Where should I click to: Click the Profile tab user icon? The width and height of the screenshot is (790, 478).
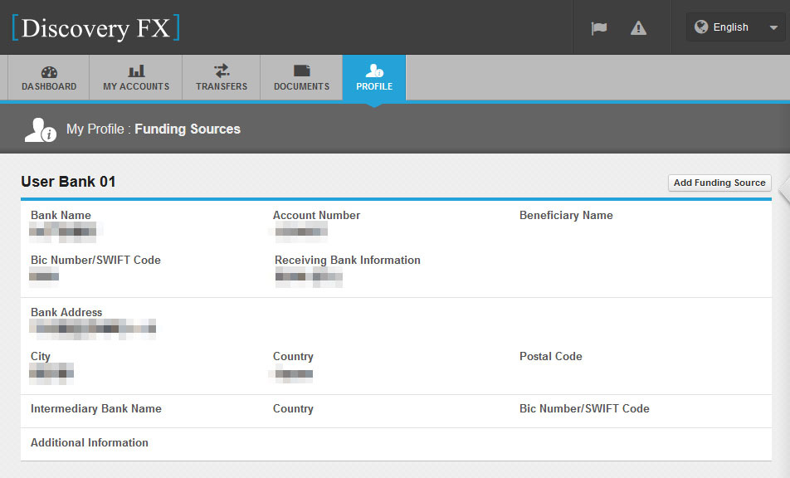click(374, 71)
